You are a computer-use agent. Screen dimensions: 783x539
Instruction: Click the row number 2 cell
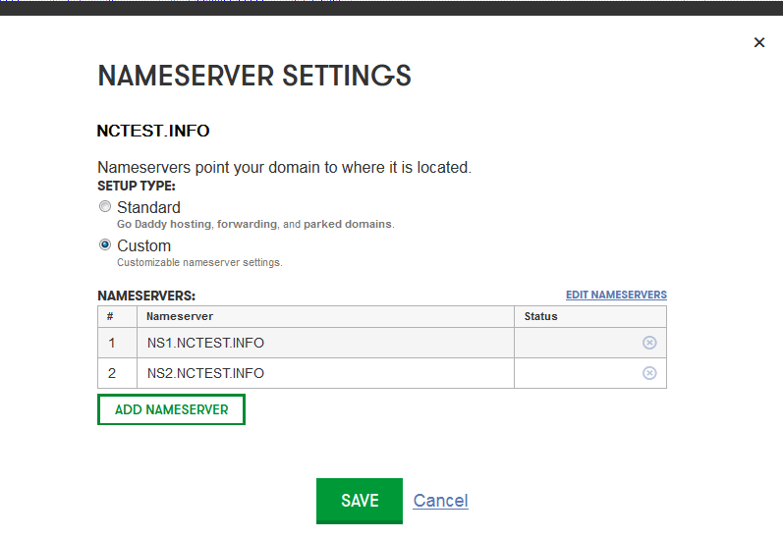(117, 373)
